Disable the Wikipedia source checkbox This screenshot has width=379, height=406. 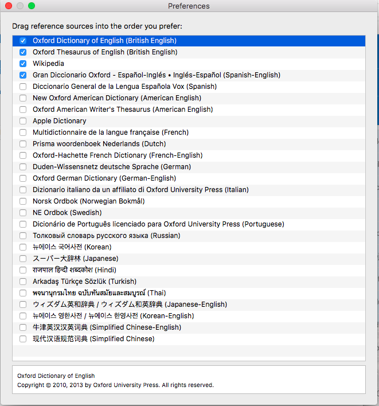point(23,64)
